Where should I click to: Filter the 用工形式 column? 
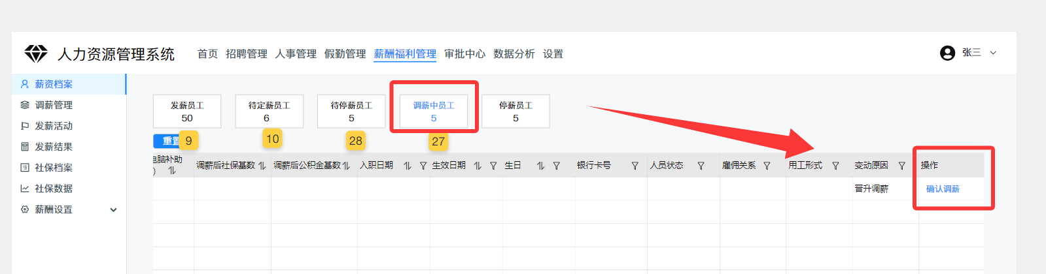(835, 166)
